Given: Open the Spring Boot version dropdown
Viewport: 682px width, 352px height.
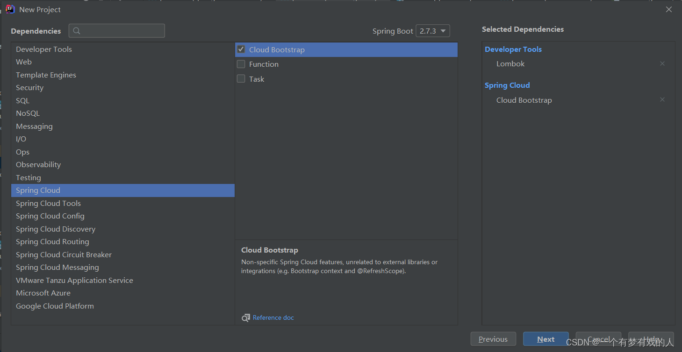Looking at the screenshot, I should (x=433, y=31).
